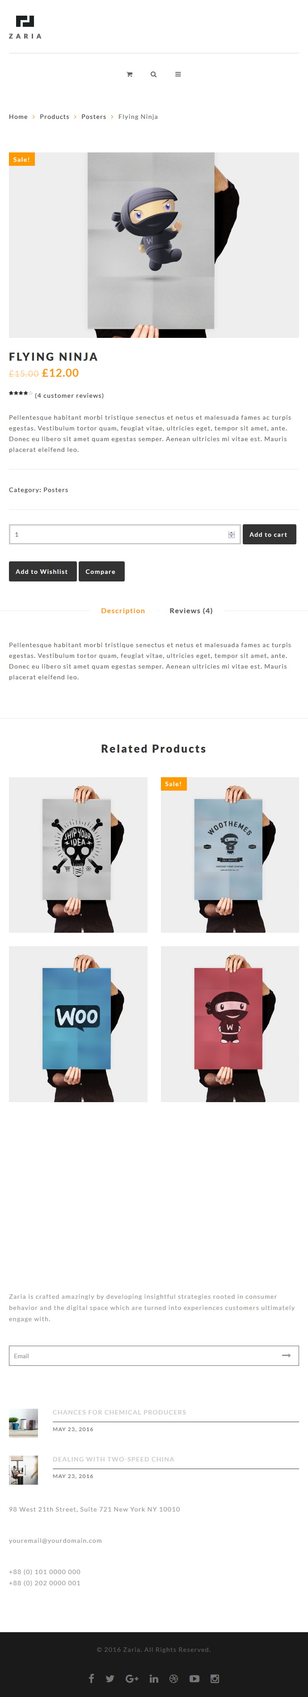Screen dimensions: 308x1697
Task: Open the Woo blue poster thumbnail
Action: (x=78, y=1023)
